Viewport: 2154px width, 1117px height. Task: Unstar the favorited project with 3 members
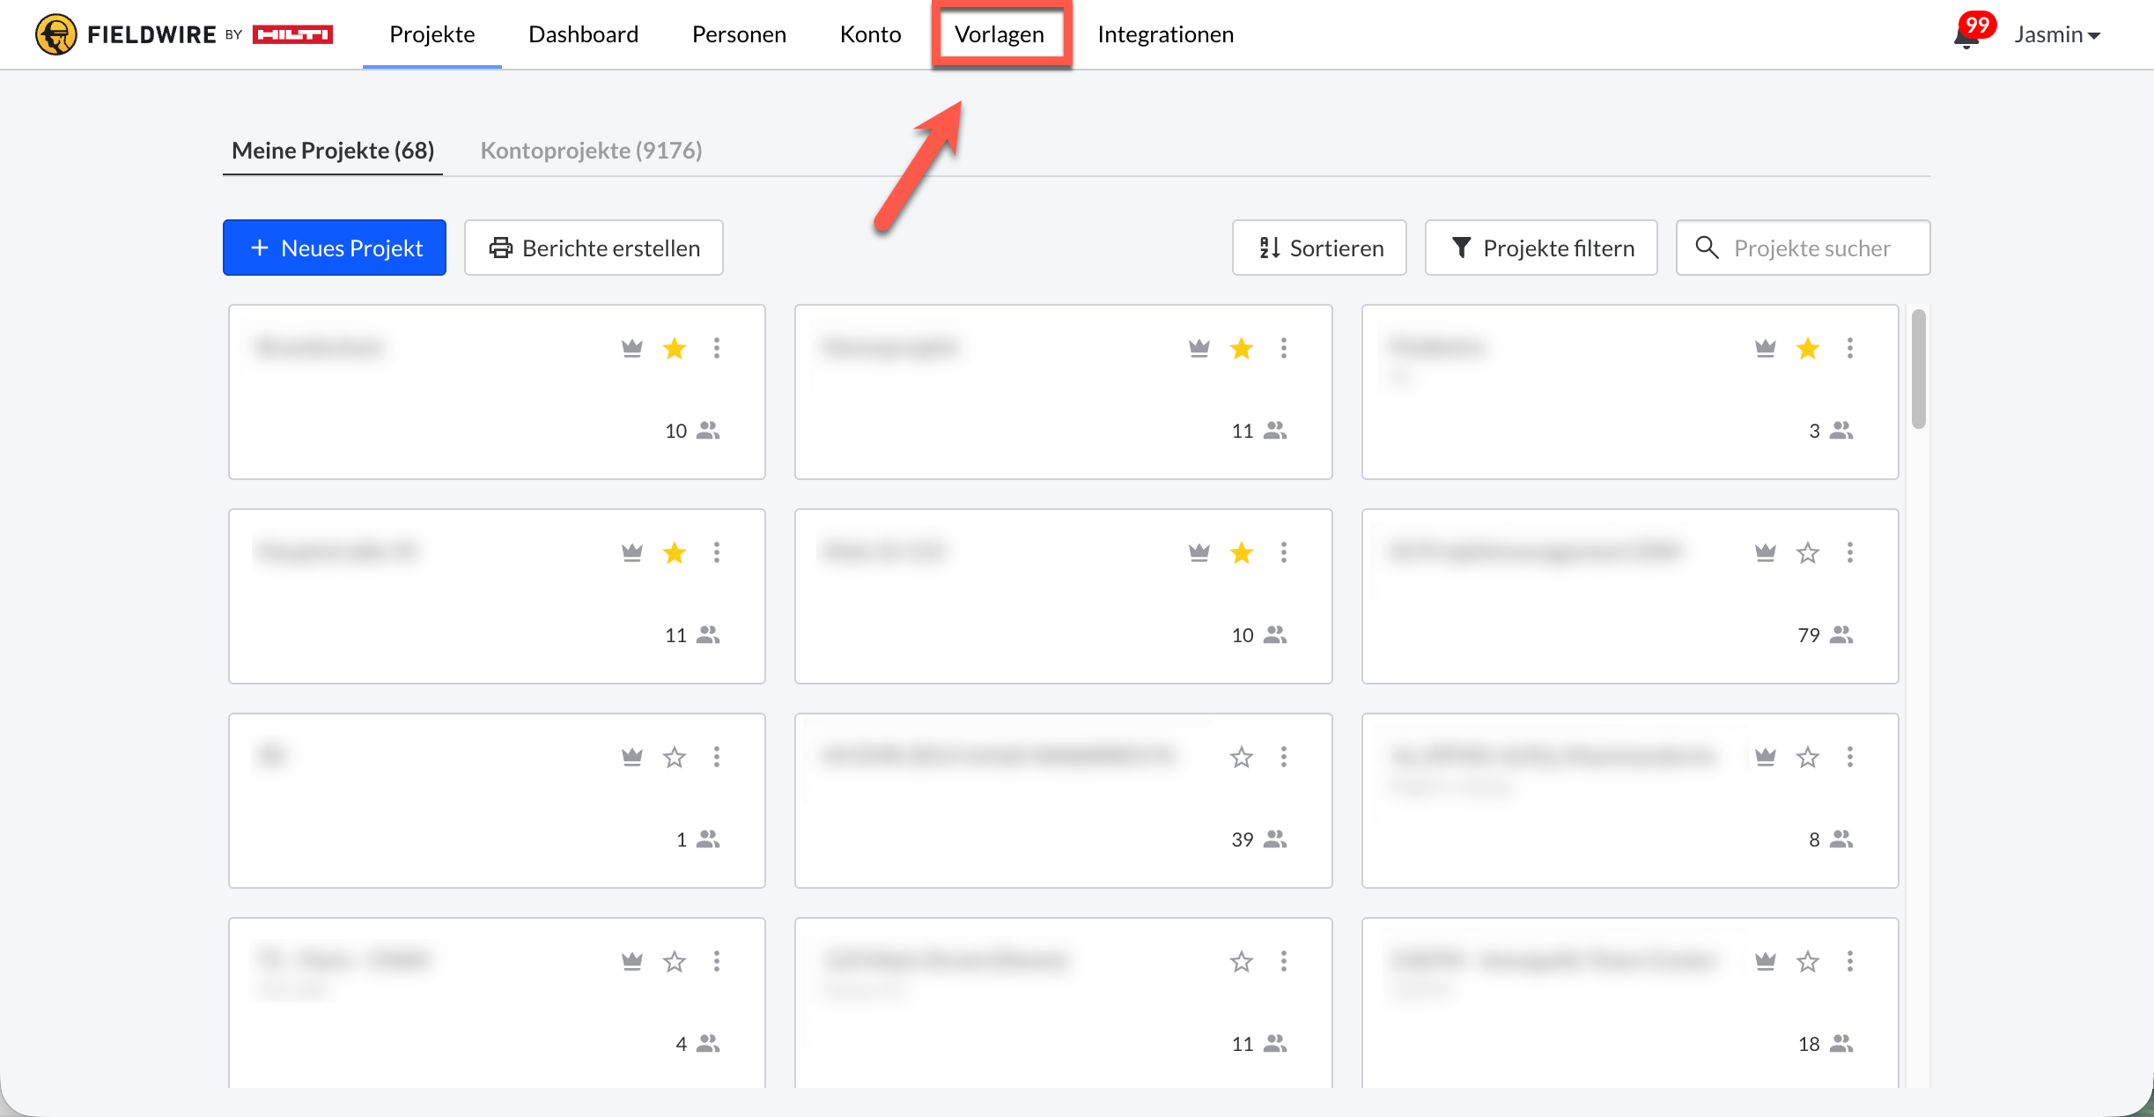coord(1807,348)
